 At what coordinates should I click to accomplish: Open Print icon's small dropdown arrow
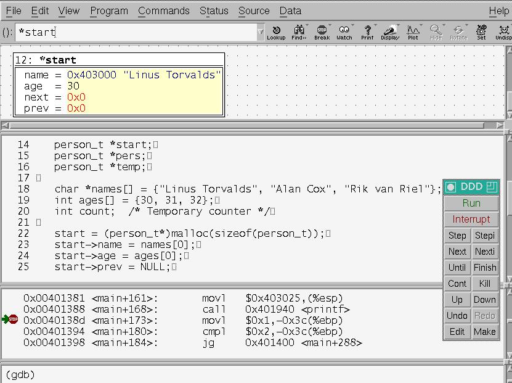pos(375,25)
